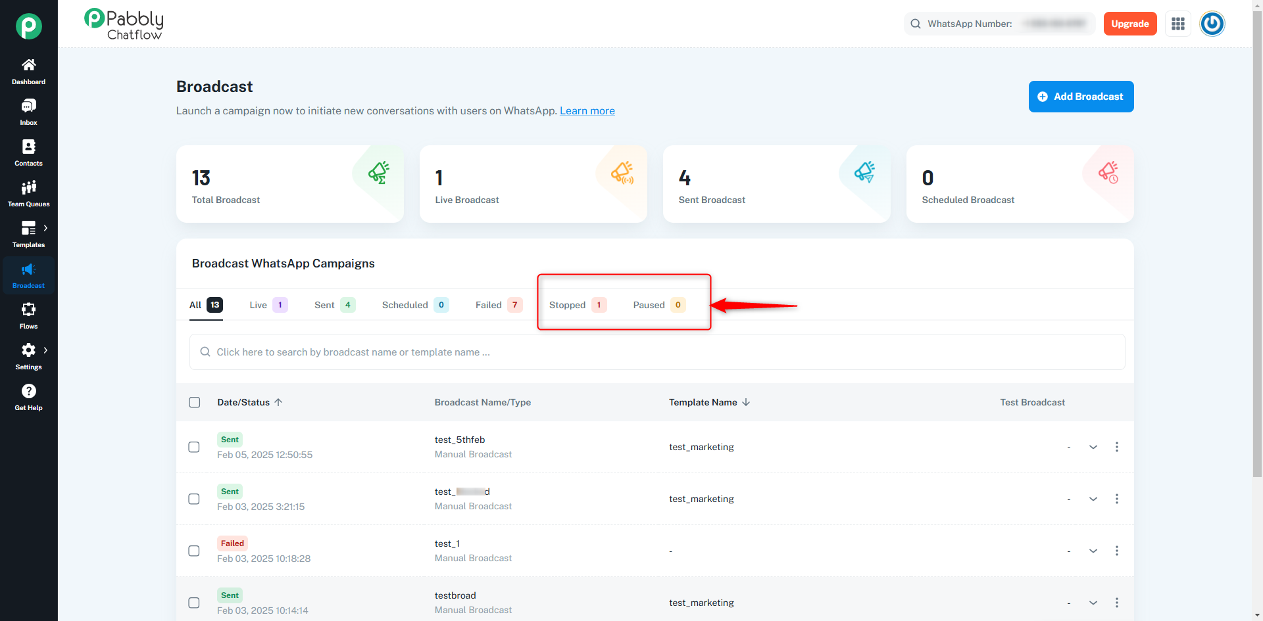Viewport: 1263px width, 621px height.
Task: Click the Pabbly Chatflow logo
Action: click(124, 24)
